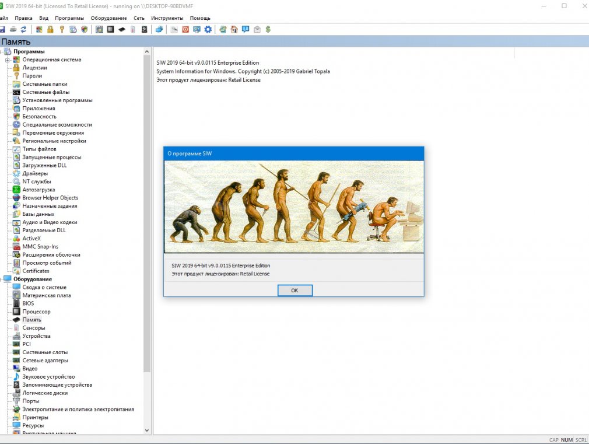Open the Вид menu

[x=44, y=18]
